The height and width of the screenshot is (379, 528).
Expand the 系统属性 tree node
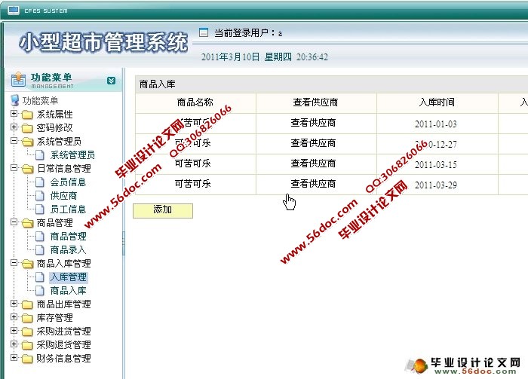click(x=14, y=114)
